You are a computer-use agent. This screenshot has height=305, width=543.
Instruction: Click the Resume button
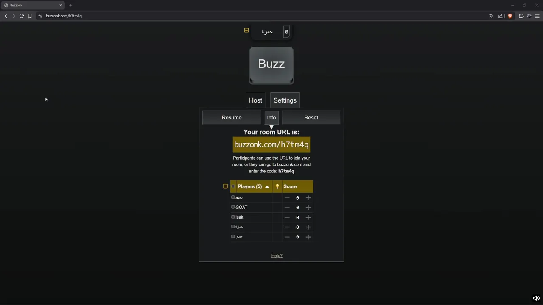pos(232,118)
